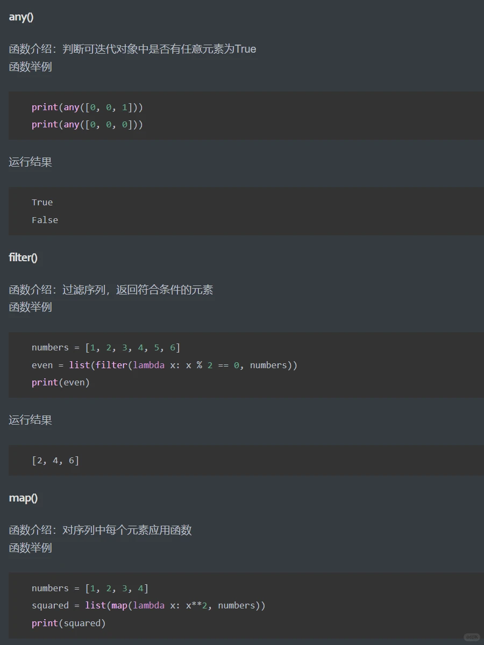484x645 pixels.
Task: Click the True output line
Action: coord(42,202)
